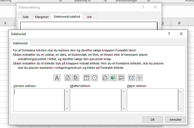Open help '?' in Sidehoved dialog

coord(169,34)
